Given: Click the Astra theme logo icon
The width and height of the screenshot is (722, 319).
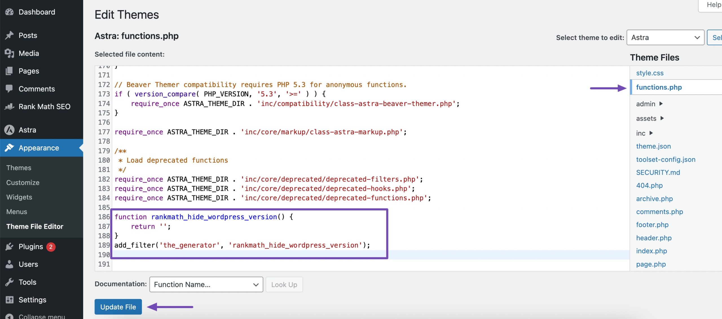Looking at the screenshot, I should tap(9, 130).
